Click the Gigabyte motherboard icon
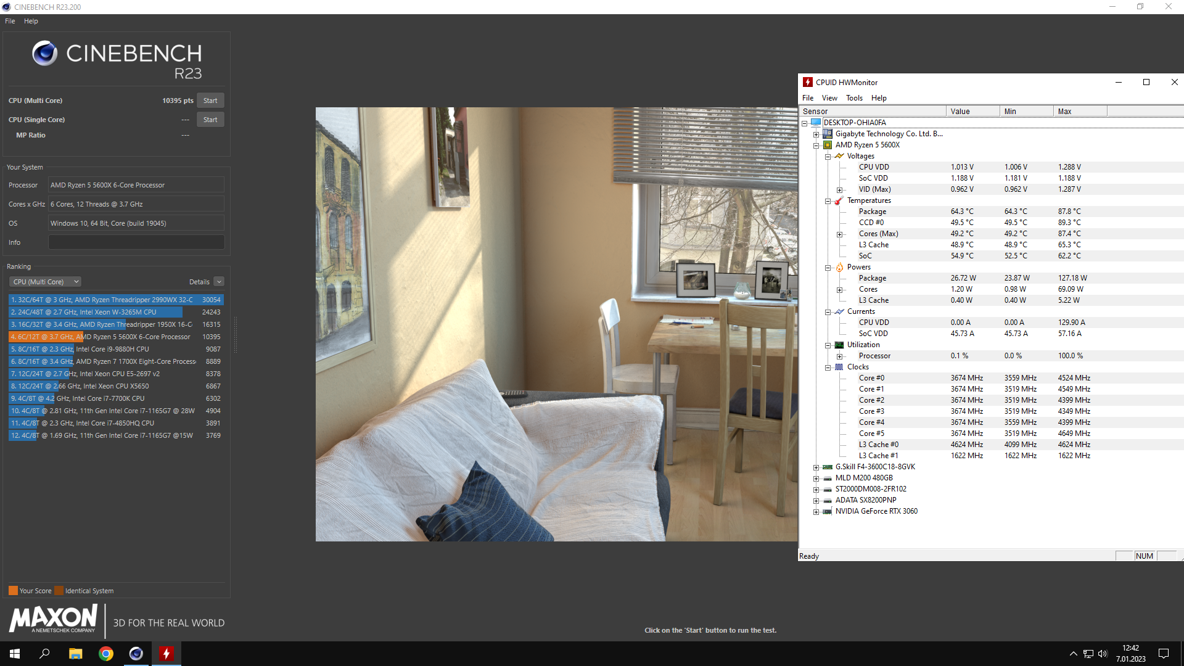The image size is (1184, 666). (828, 134)
